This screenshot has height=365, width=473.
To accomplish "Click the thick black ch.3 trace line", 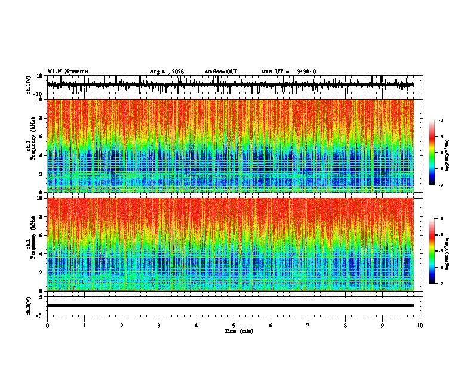I will tap(231, 305).
